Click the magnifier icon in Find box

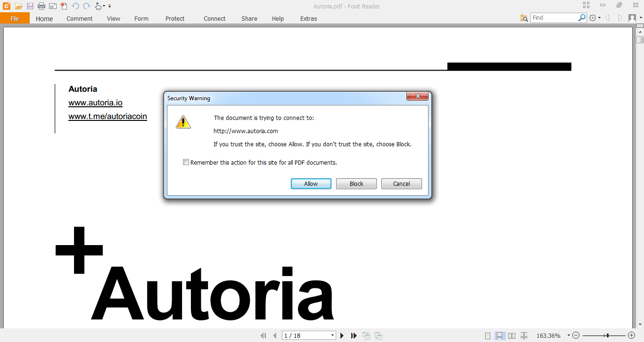point(582,18)
